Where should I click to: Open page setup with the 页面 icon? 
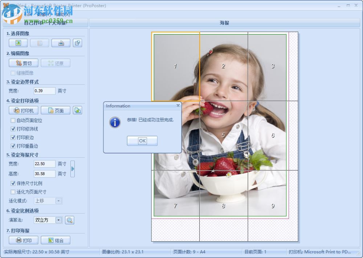56,110
